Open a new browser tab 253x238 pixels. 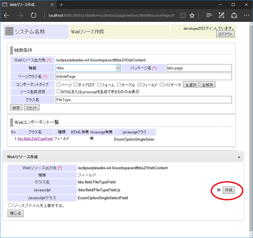tap(61, 5)
